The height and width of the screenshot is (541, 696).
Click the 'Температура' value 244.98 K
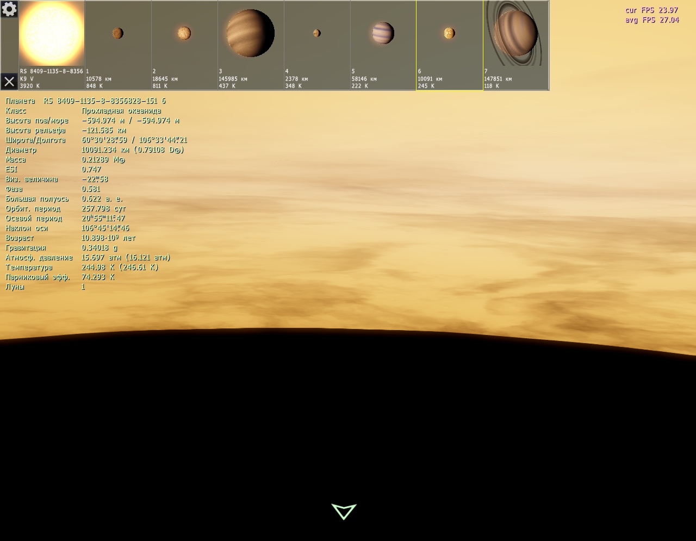(120, 268)
